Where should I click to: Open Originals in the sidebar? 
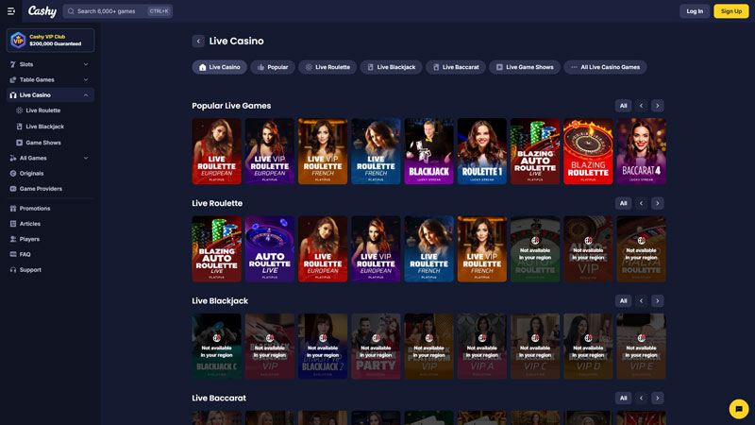(31, 174)
